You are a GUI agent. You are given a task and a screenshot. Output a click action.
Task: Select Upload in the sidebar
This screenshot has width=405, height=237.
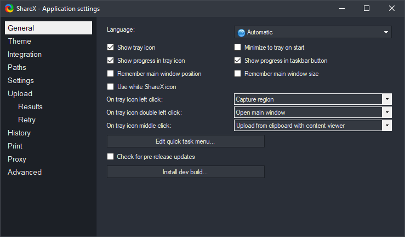[20, 93]
